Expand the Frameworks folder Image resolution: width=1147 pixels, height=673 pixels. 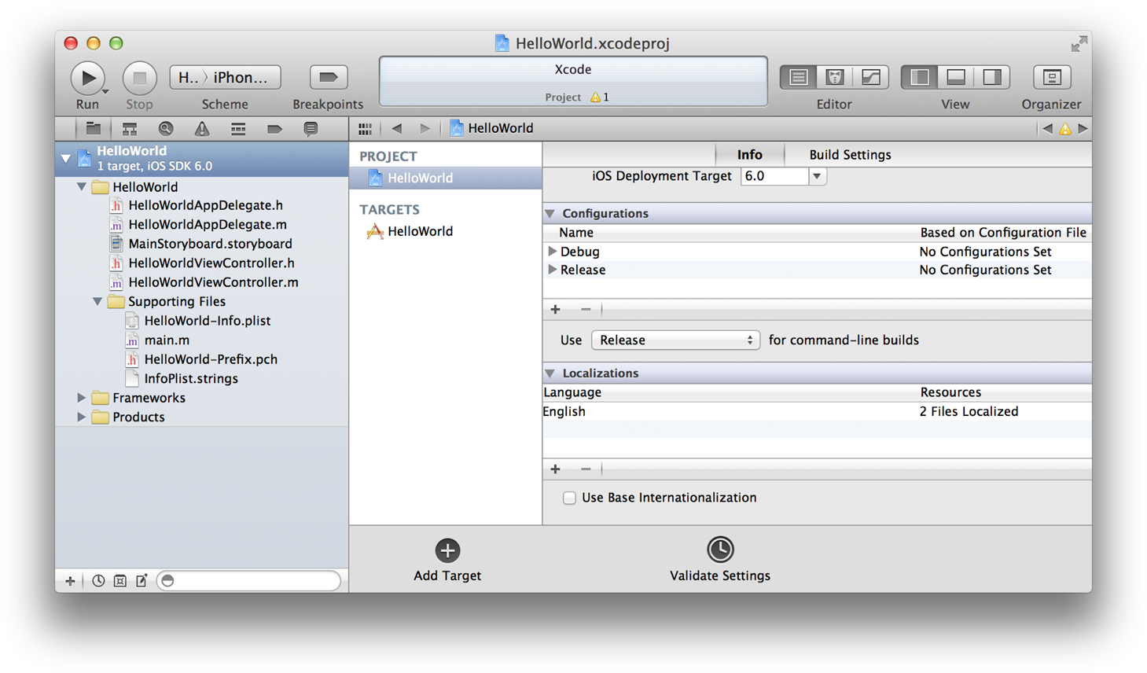pos(82,398)
